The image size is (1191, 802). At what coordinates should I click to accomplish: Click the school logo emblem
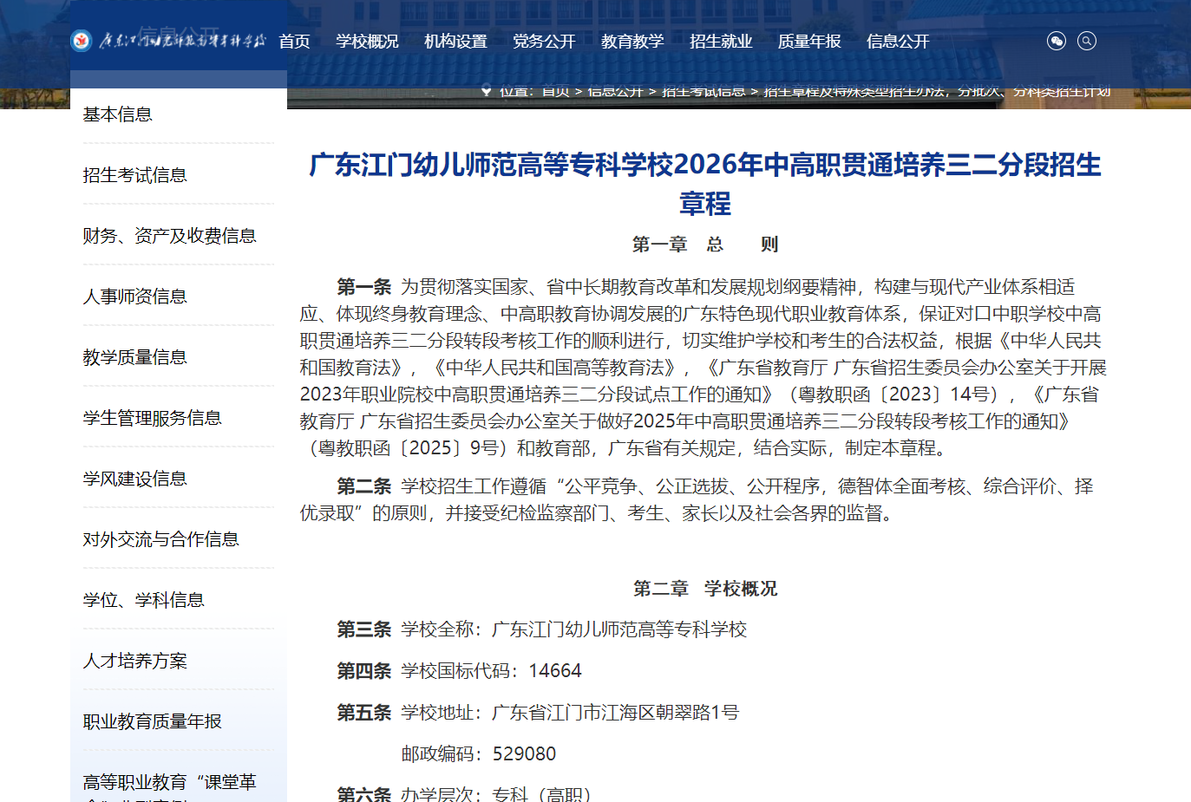[82, 40]
